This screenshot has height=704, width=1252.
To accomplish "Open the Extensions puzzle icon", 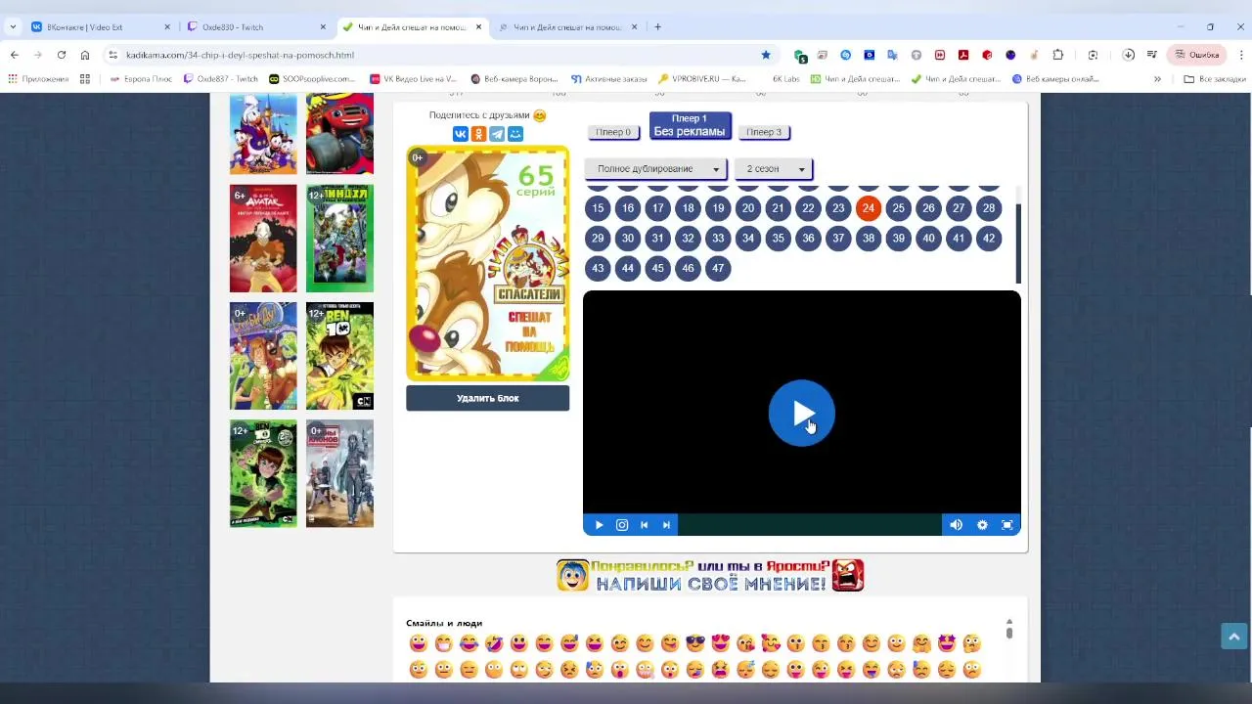I will click(x=1057, y=55).
